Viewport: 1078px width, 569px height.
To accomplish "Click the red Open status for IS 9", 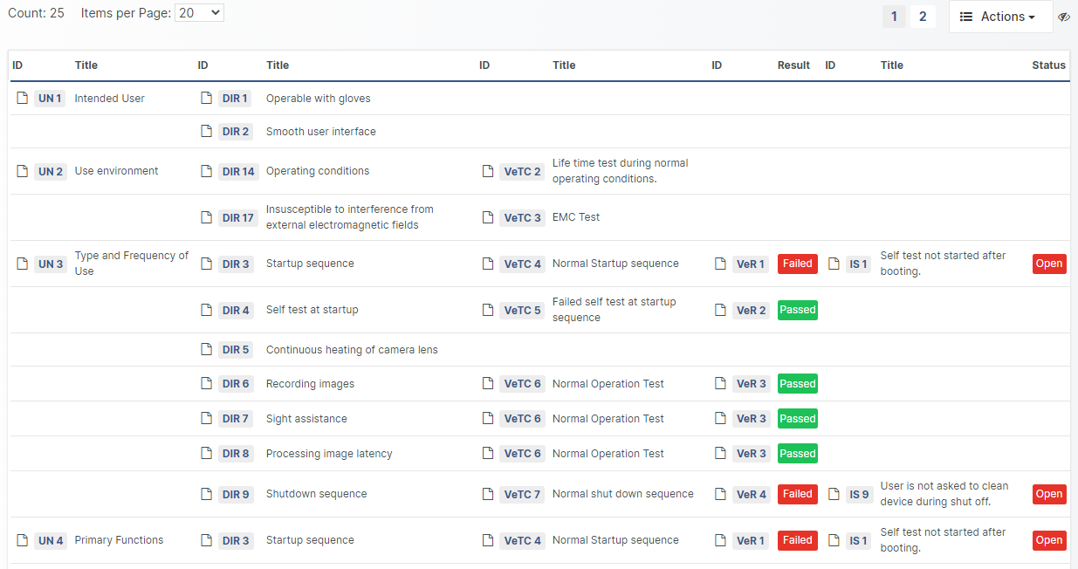I will [1048, 494].
